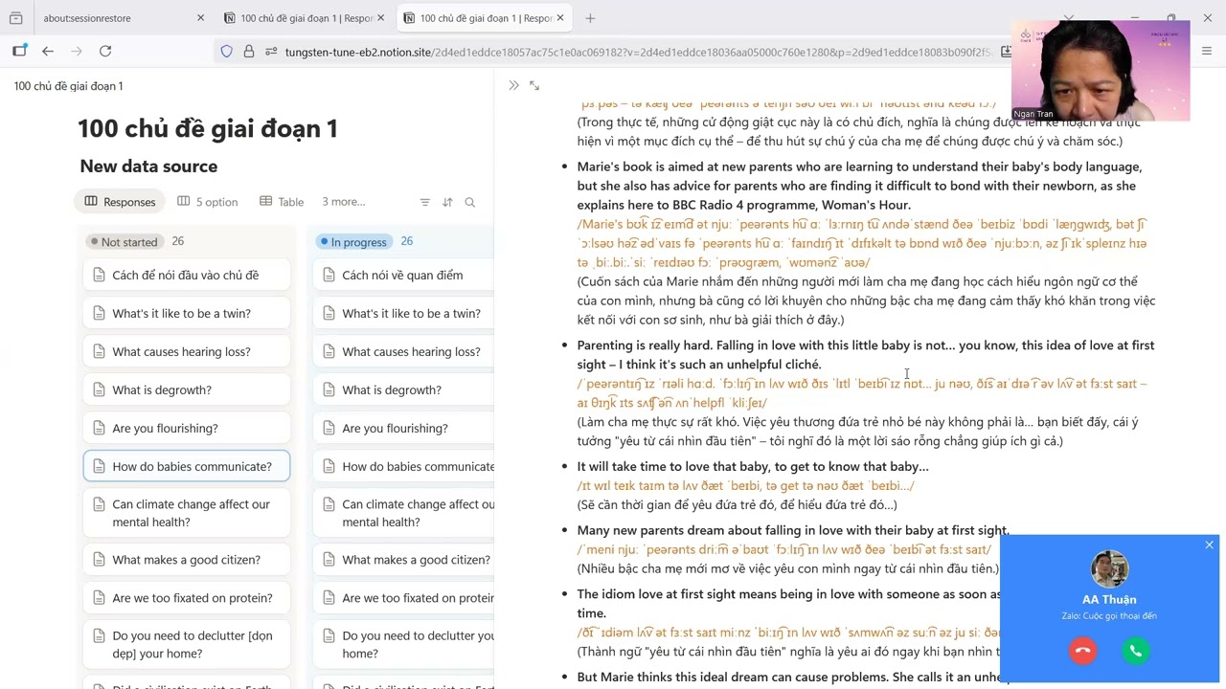Viewport: 1226px width, 689px height.
Task: Select the Responses view tab
Action: click(120, 202)
